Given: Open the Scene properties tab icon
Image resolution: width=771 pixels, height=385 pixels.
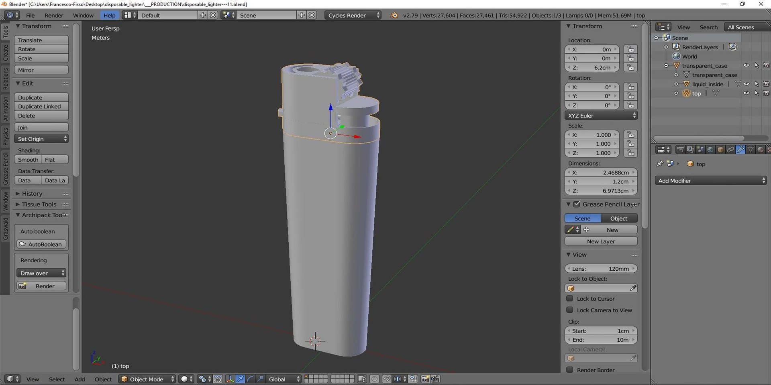Looking at the screenshot, I should click(x=700, y=150).
